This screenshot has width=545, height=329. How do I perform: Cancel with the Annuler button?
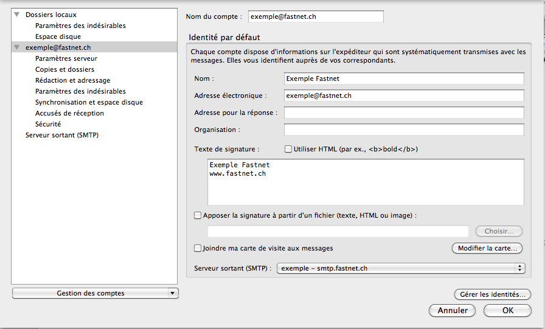click(x=452, y=310)
